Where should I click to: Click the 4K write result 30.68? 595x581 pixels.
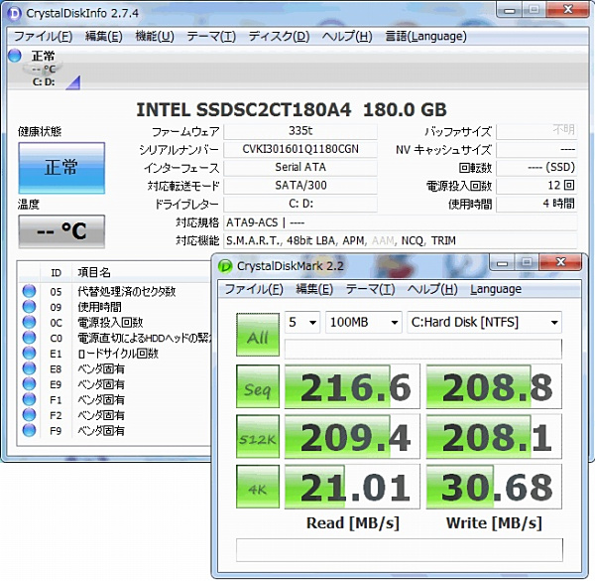tap(494, 487)
